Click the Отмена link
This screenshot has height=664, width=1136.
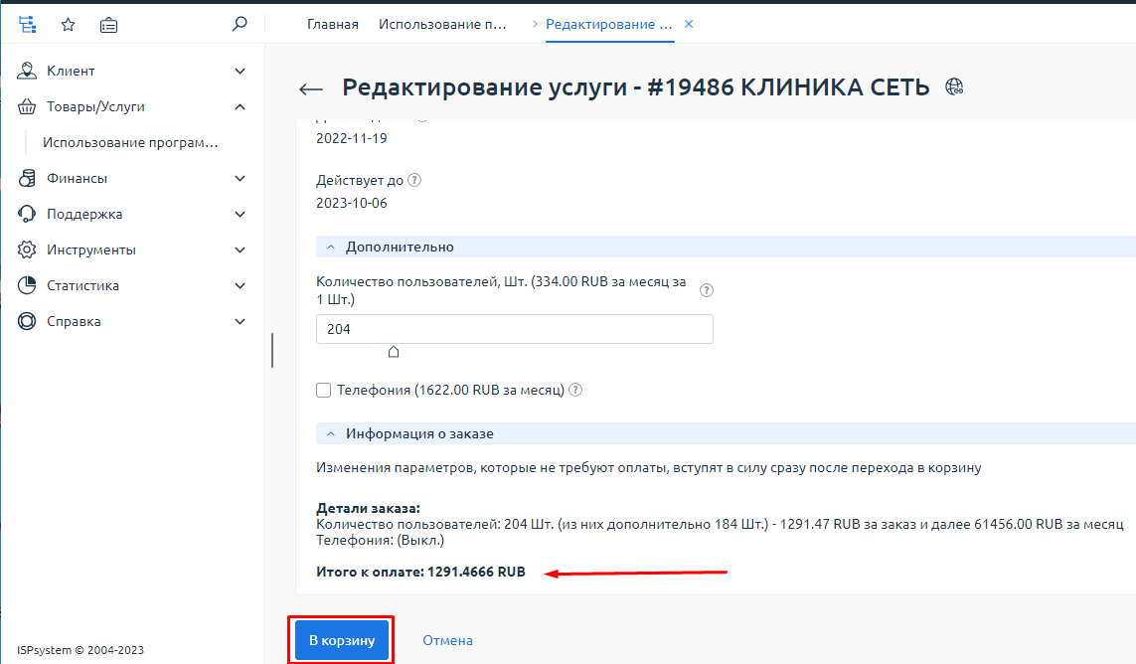coord(447,640)
